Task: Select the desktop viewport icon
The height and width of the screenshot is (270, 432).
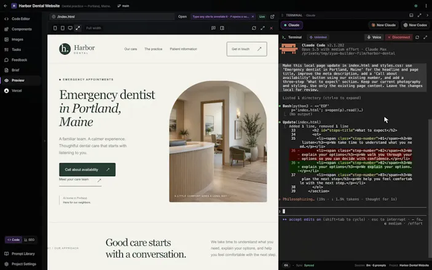Action: 70,28
